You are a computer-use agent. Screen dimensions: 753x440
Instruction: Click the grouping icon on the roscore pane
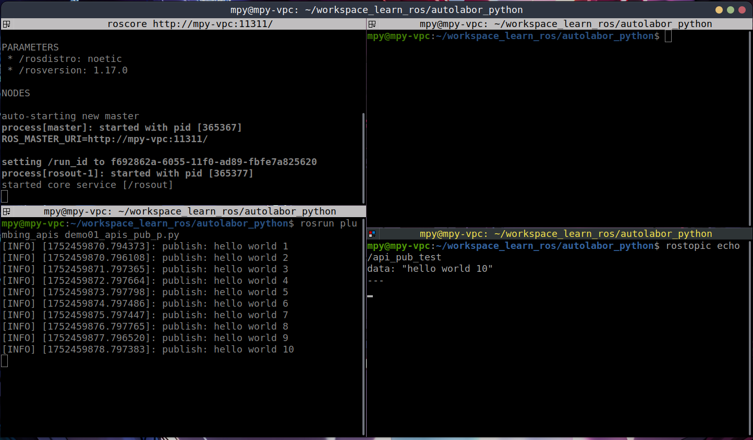[x=6, y=24]
